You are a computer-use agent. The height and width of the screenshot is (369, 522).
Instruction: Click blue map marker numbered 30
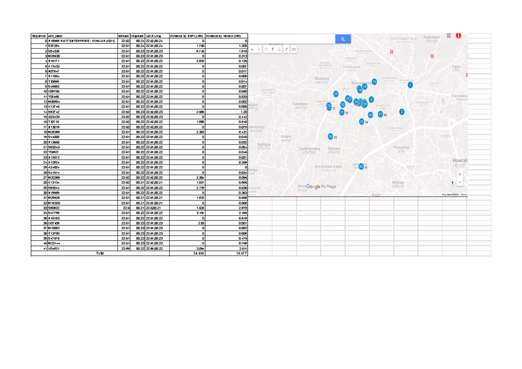point(343,104)
